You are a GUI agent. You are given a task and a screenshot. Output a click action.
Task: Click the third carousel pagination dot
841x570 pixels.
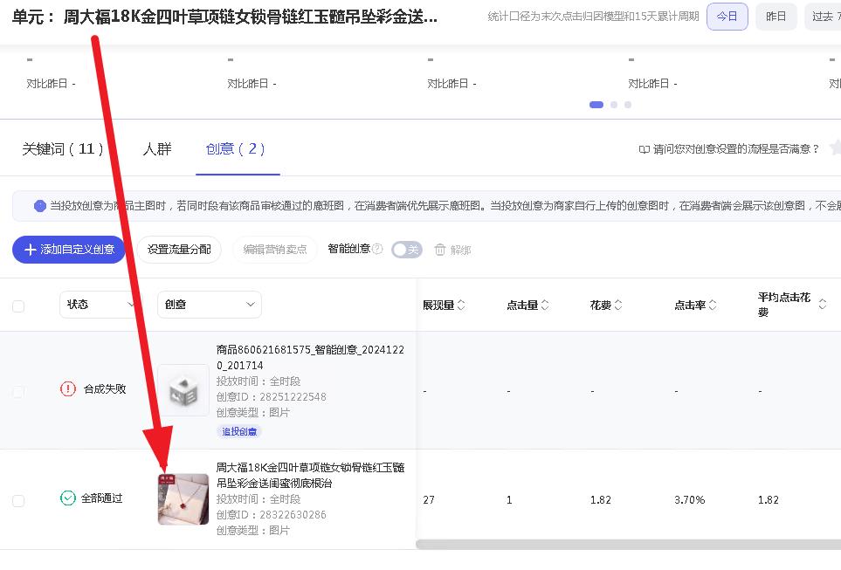coord(628,105)
